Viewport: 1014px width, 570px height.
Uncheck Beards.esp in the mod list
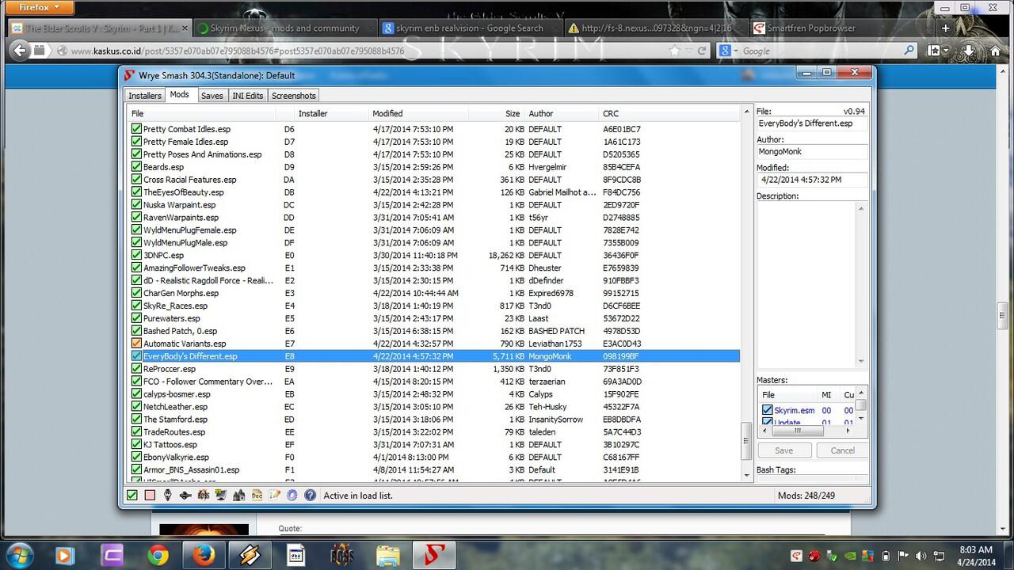[x=136, y=167]
